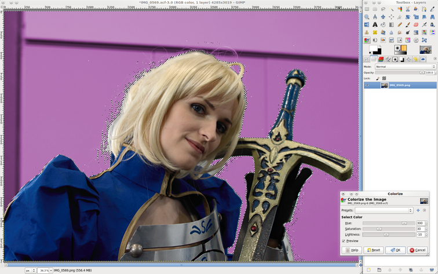Click Help in the Colorize dialog
438x274 pixels.
pyautogui.click(x=352, y=250)
